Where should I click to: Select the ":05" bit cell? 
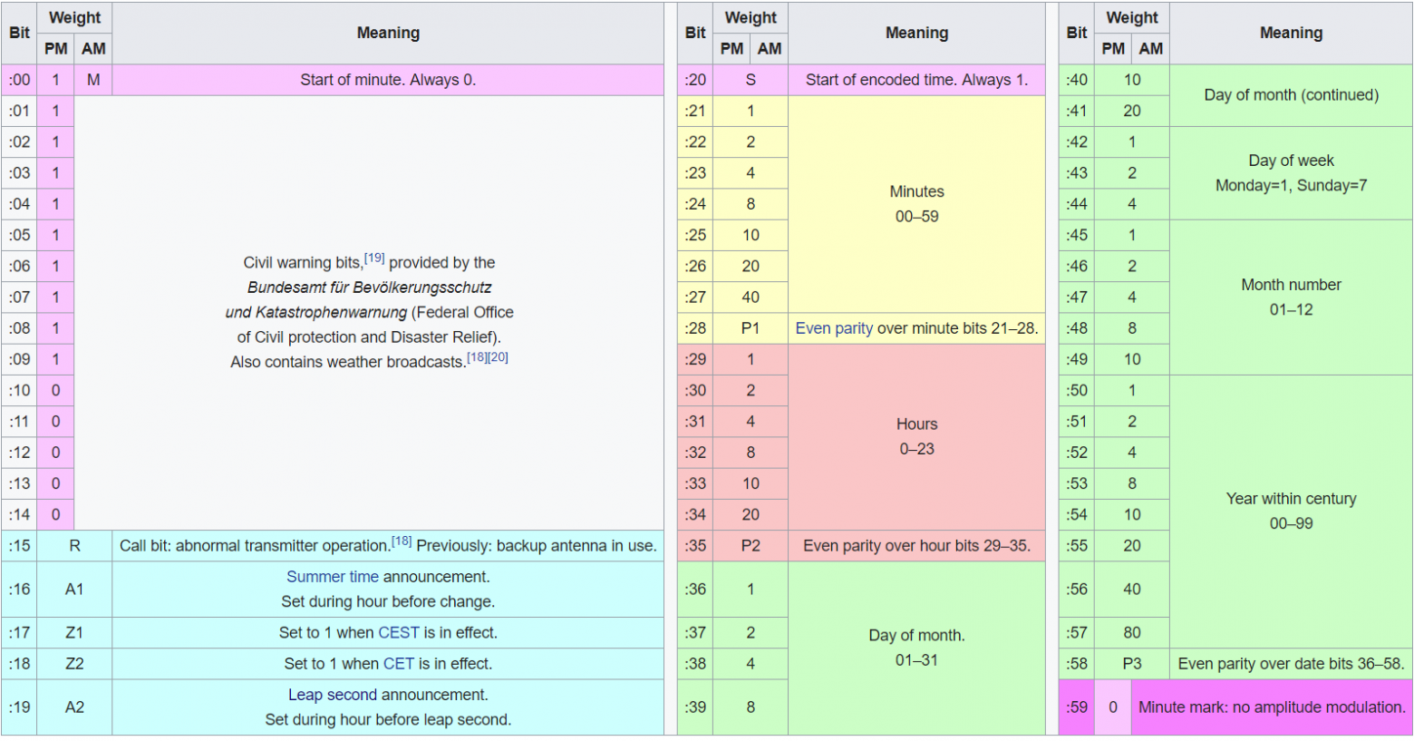pyautogui.click(x=20, y=236)
